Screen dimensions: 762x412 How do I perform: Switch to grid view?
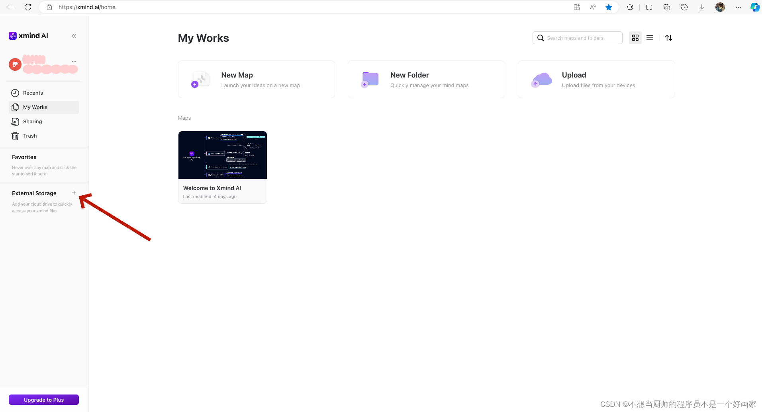tap(635, 38)
